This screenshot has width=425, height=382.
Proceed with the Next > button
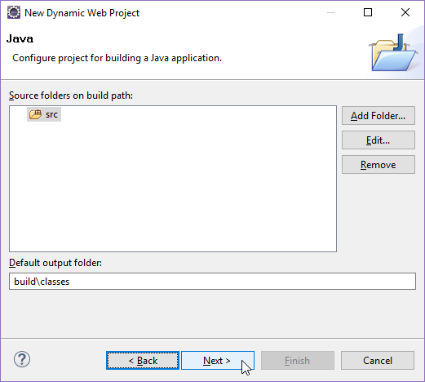coord(218,361)
